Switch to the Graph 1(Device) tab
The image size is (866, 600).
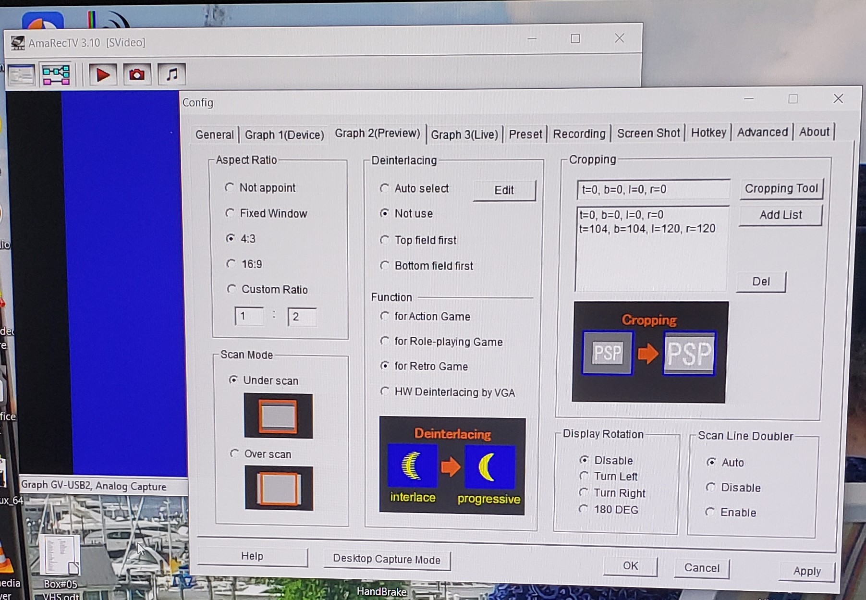point(284,135)
